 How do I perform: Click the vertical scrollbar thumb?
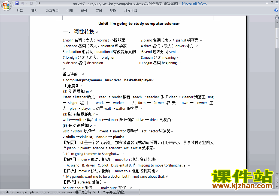(277, 38)
